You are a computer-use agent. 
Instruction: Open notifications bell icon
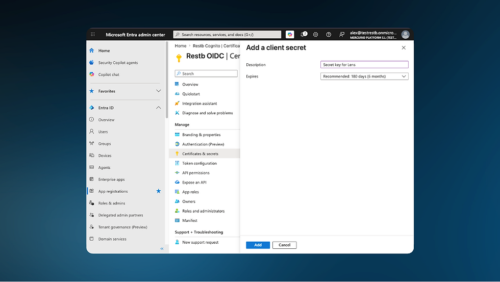[304, 34]
